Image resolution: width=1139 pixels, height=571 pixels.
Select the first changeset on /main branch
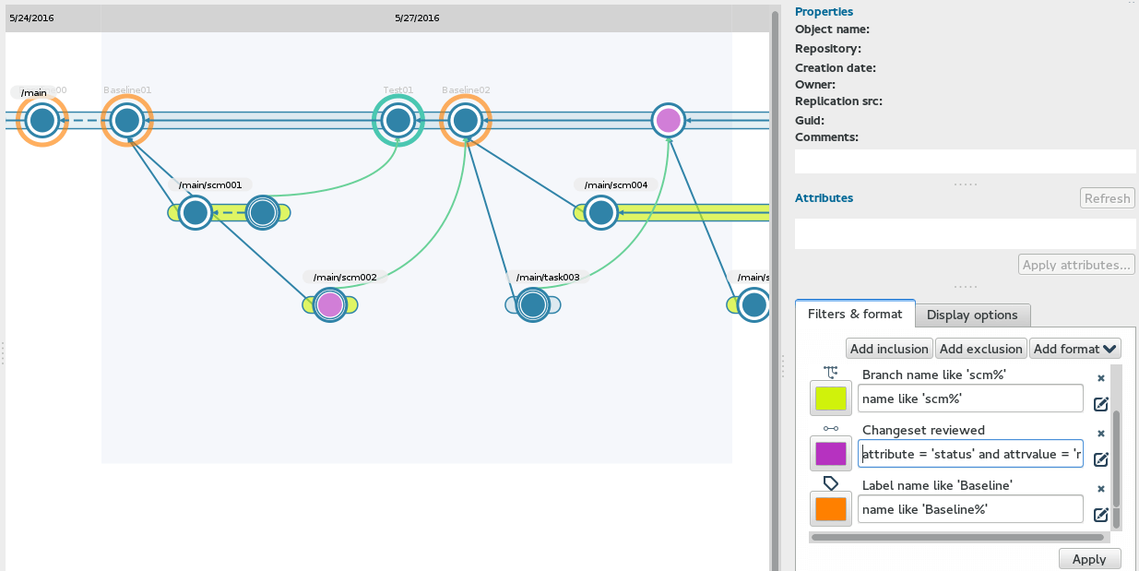pos(42,120)
